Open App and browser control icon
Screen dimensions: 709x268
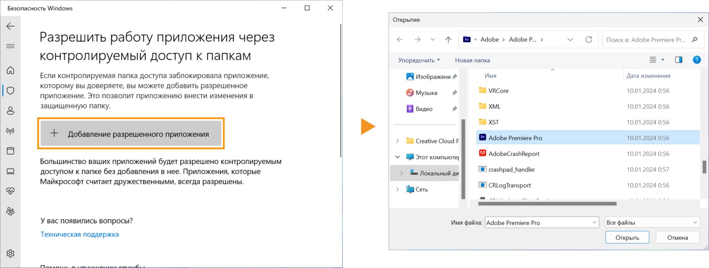coord(10,151)
